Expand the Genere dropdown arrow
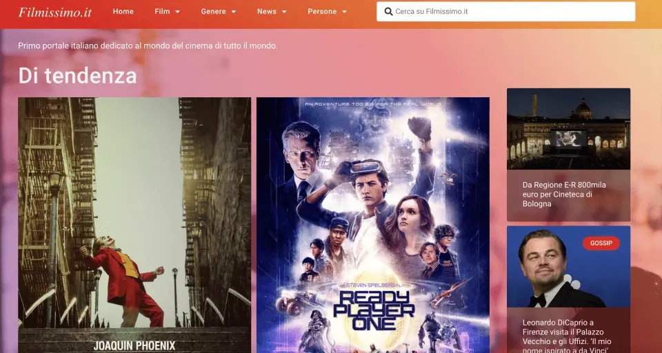The width and height of the screenshot is (662, 353). 234,12
